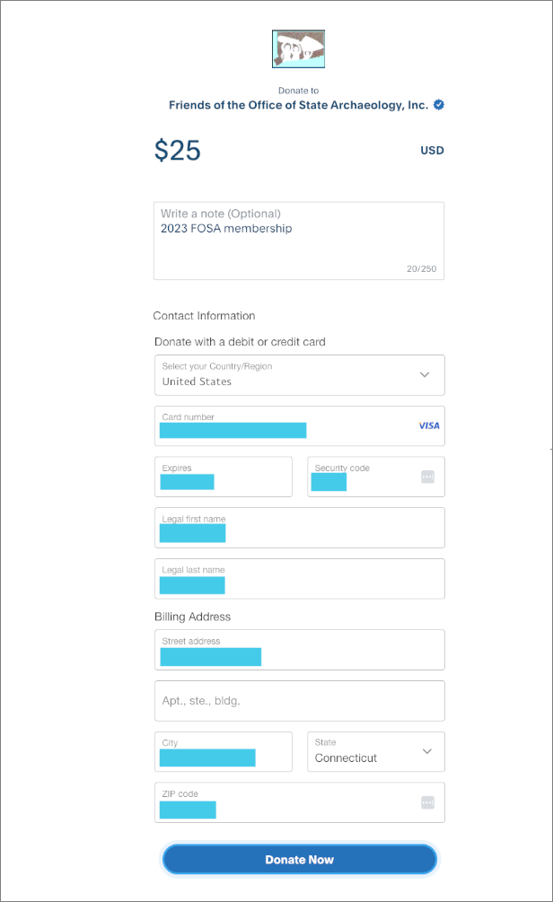Click the $25 donation amount
Screen dimensions: 553x902
point(178,151)
